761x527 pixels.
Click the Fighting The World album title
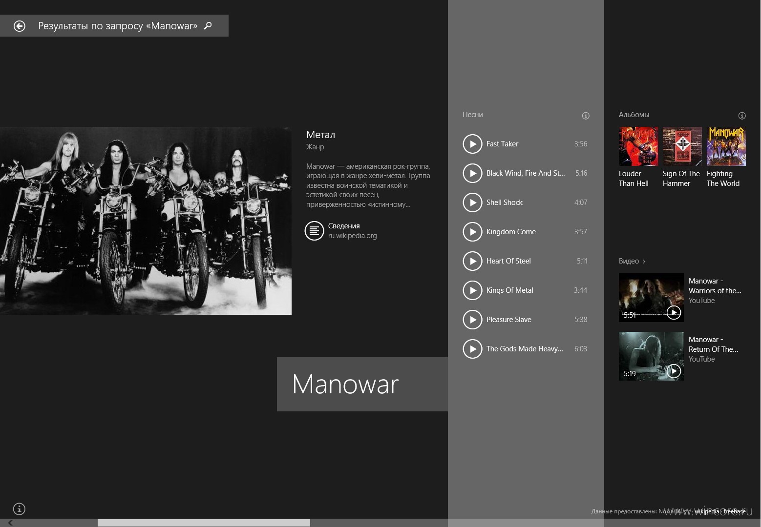click(x=723, y=179)
